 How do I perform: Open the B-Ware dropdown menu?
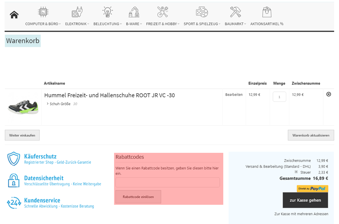(x=134, y=24)
